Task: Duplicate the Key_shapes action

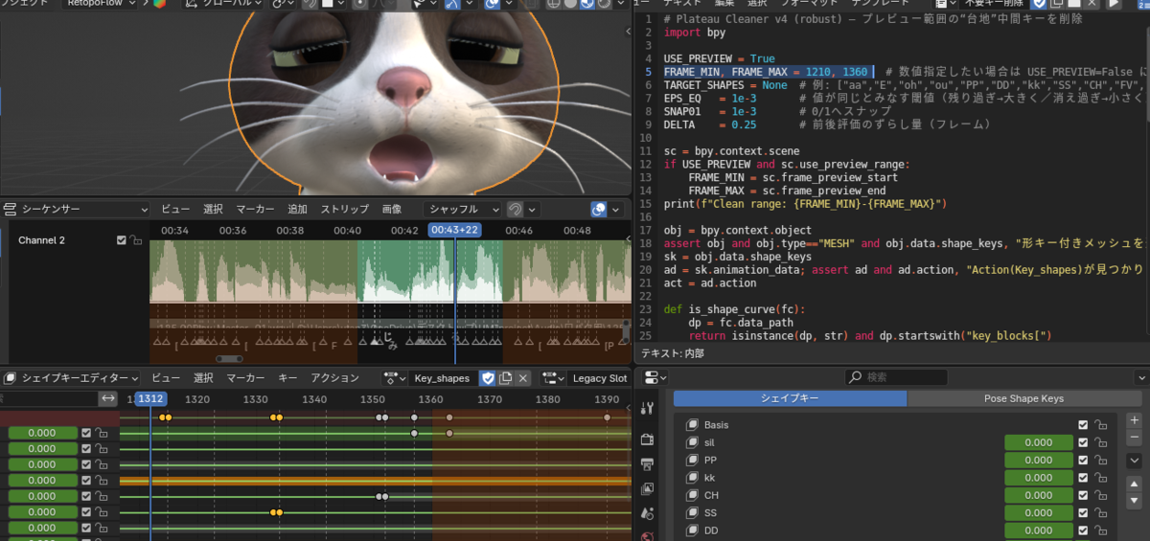Action: tap(506, 378)
